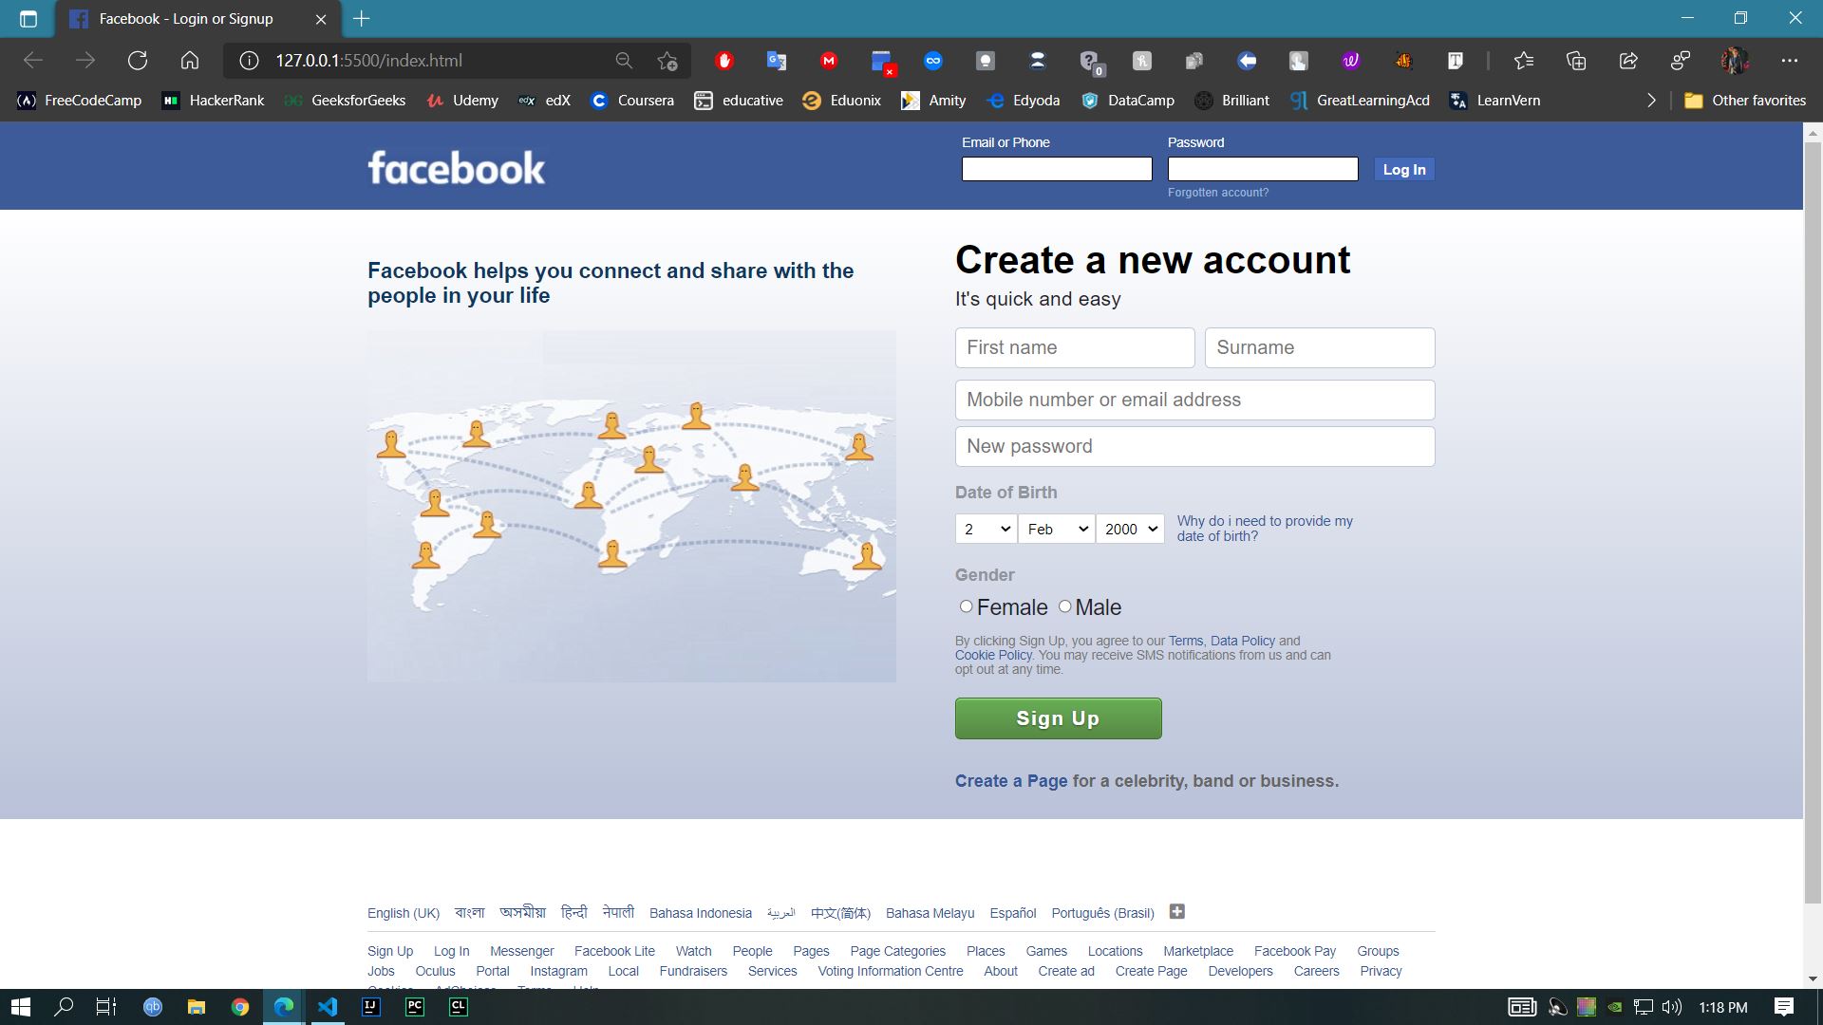The height and width of the screenshot is (1025, 1823).
Task: Open Edge Collections from the toolbar
Action: (x=1576, y=60)
